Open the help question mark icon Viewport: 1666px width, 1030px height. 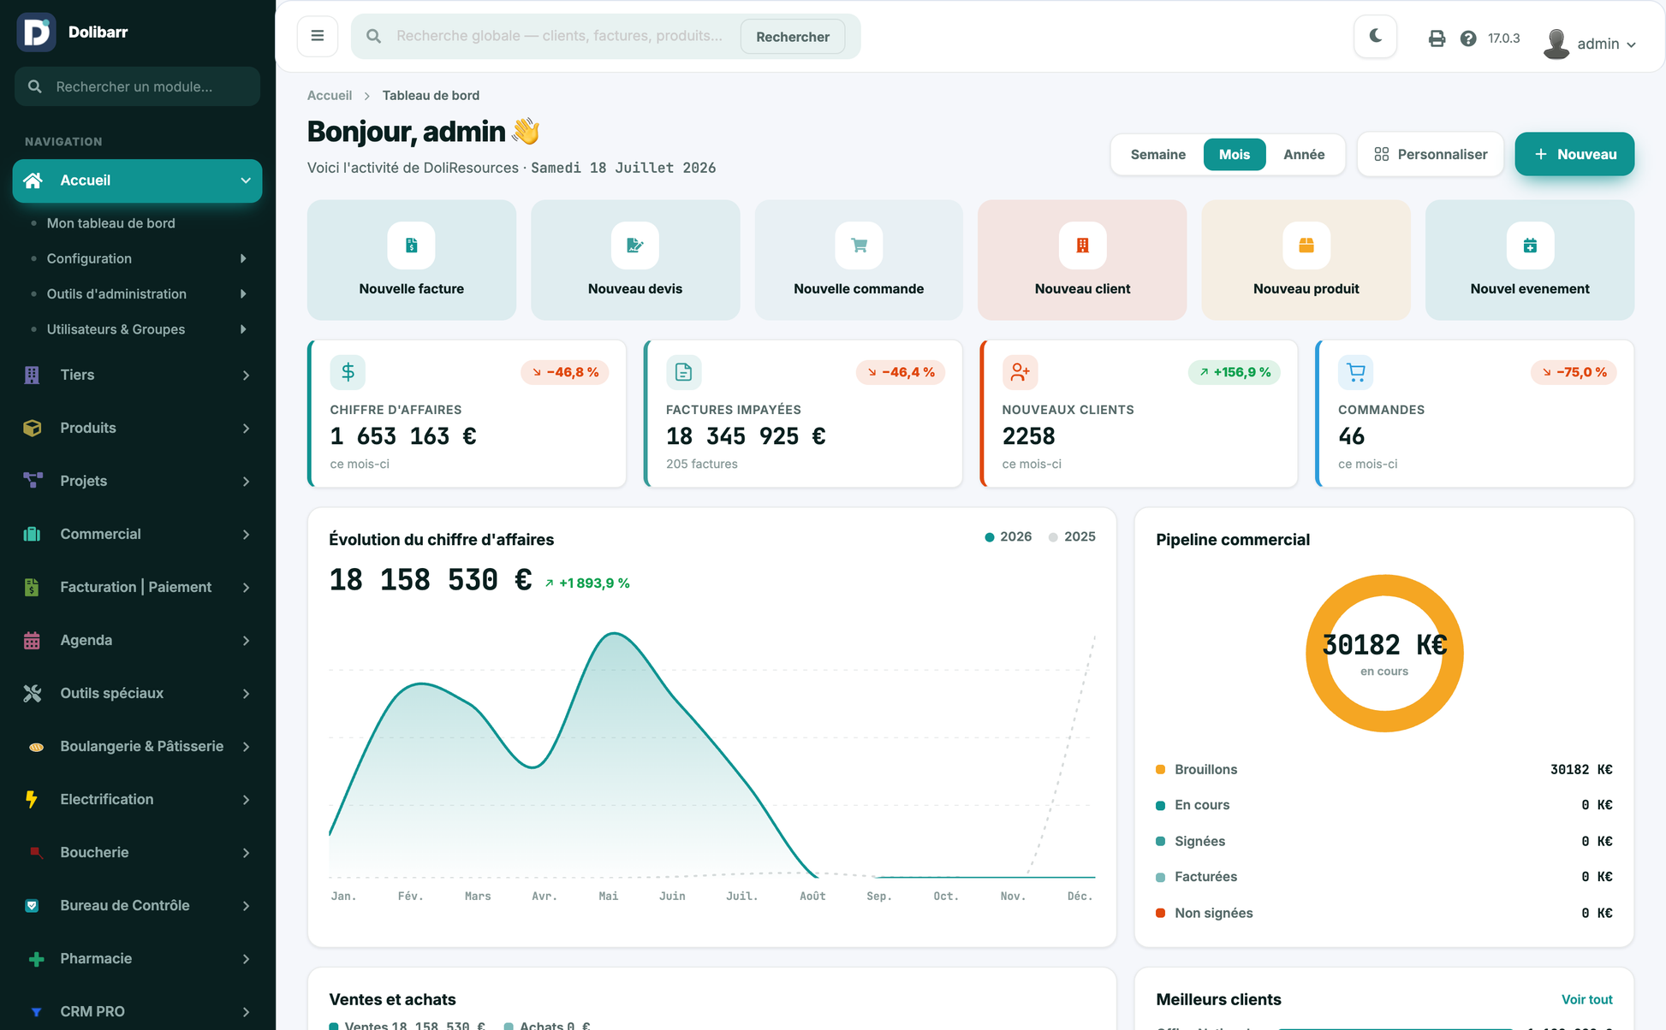(1468, 38)
